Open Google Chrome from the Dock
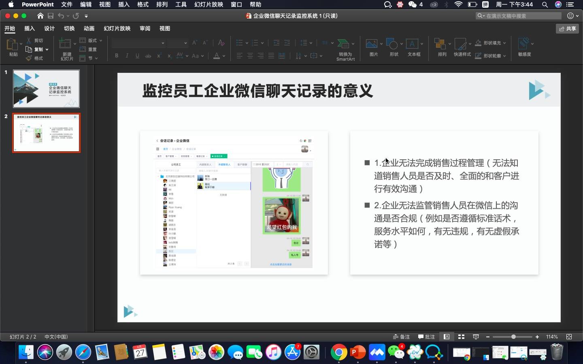Viewport: 583px width, 364px height. 339,352
